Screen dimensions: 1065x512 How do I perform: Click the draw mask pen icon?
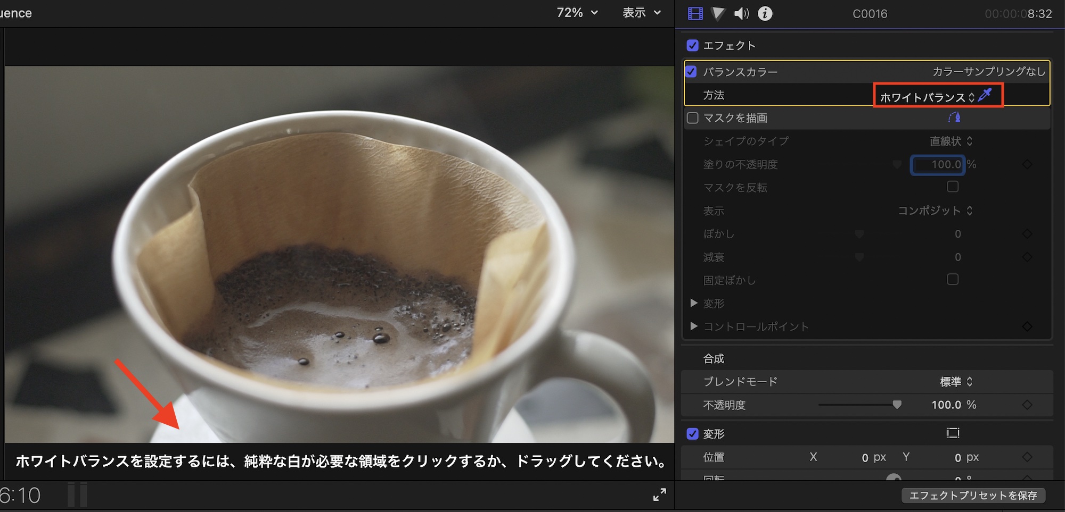954,117
